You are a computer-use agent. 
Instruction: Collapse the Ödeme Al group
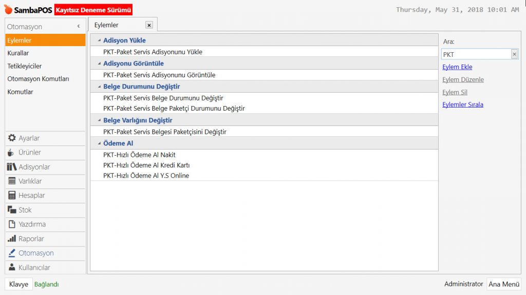(99, 143)
